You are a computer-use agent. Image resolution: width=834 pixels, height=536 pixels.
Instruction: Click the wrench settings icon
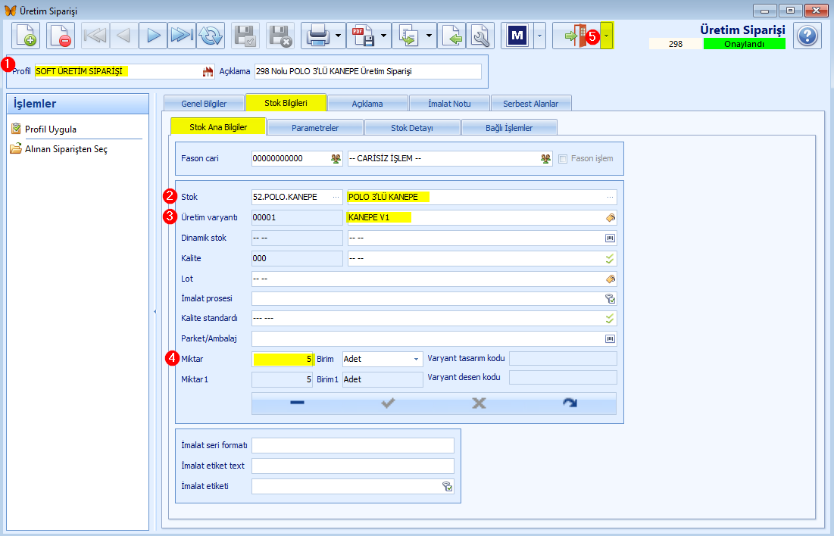point(480,36)
